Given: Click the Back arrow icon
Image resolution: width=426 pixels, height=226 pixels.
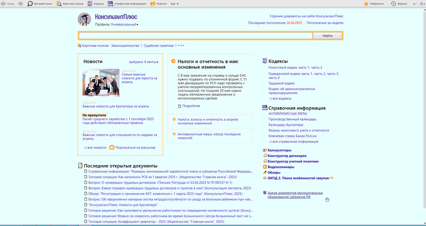Looking at the screenshot, I should (x=3, y=4).
